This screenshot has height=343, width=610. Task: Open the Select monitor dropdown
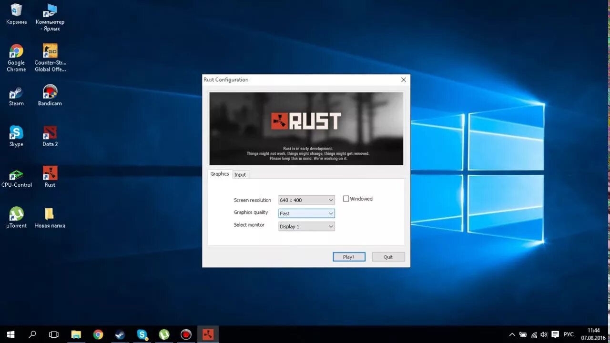pyautogui.click(x=306, y=227)
